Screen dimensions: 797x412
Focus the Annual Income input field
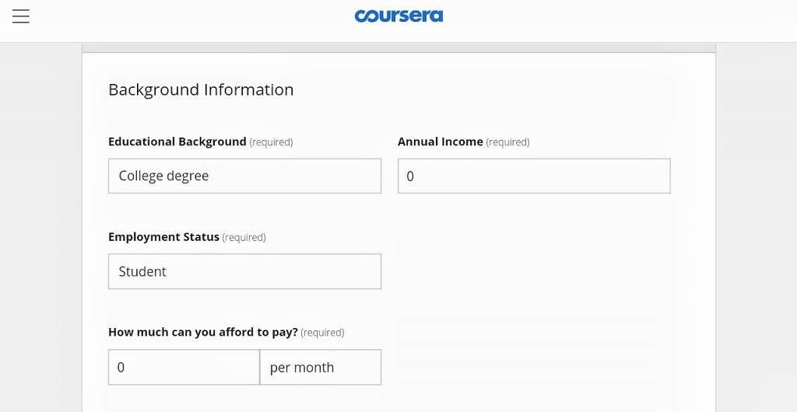pos(534,176)
